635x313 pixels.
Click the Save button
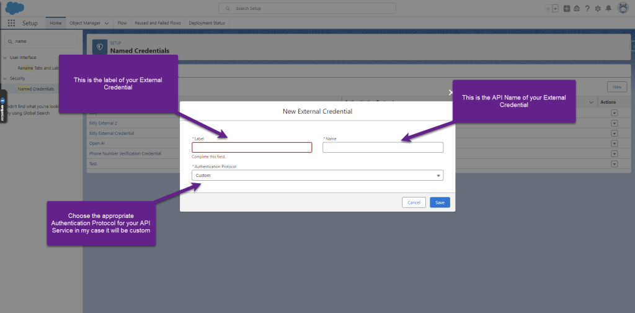pos(440,202)
